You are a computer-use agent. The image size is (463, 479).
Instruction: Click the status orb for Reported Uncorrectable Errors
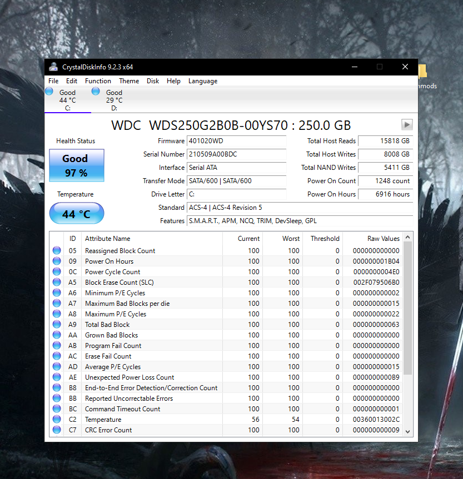57,398
